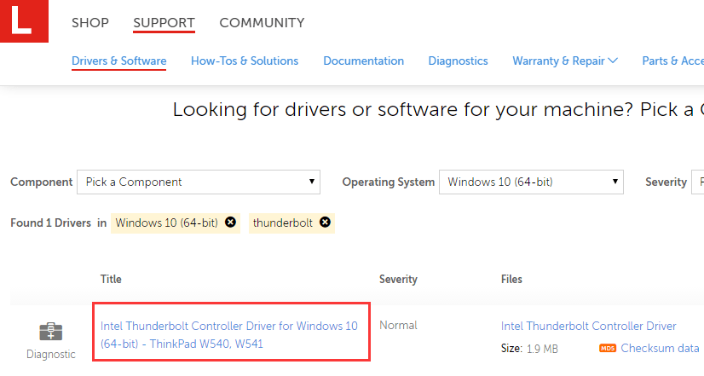Click the Diagnostic label under the toolbox
The width and height of the screenshot is (704, 376).
pos(51,355)
